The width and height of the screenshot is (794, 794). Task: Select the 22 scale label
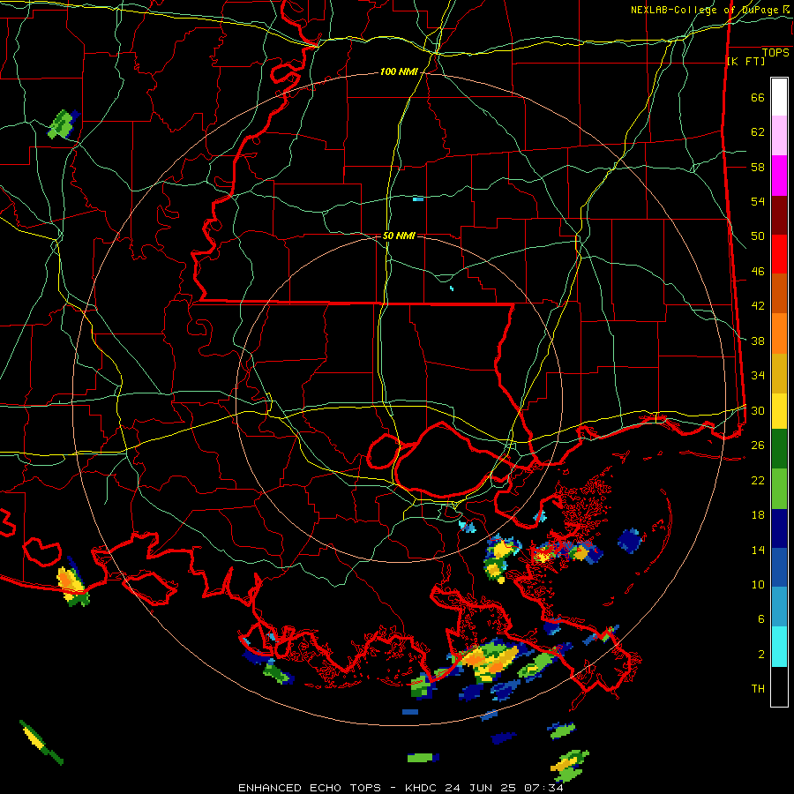click(758, 480)
